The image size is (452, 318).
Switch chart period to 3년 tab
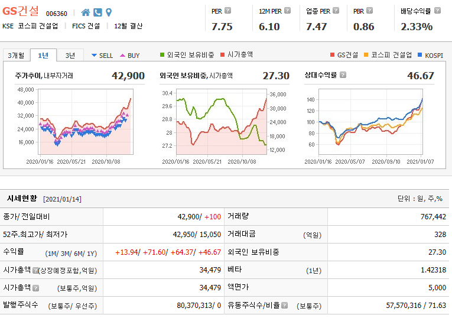(70, 55)
